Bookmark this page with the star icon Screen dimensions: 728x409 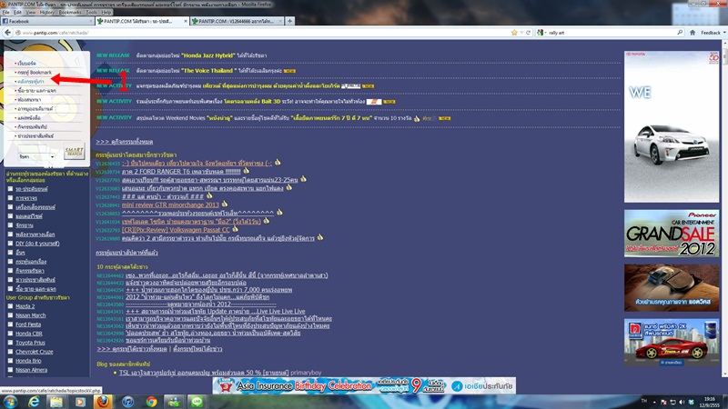514,33
